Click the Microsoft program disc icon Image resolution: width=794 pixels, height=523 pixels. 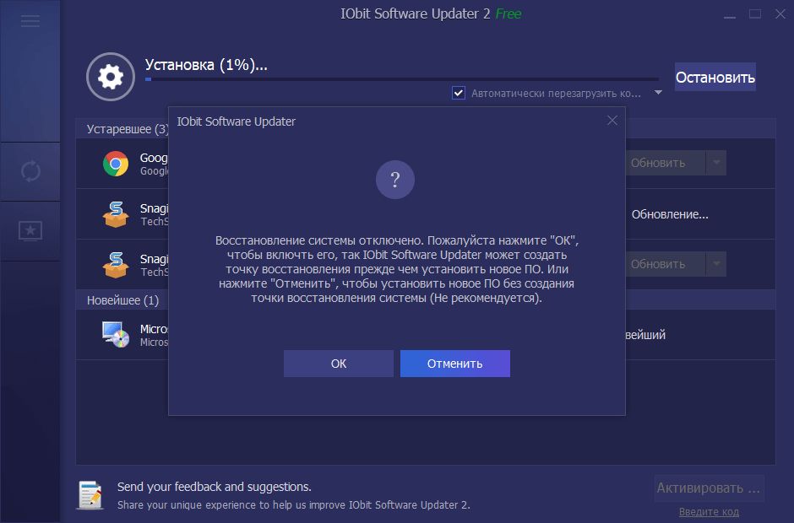116,334
